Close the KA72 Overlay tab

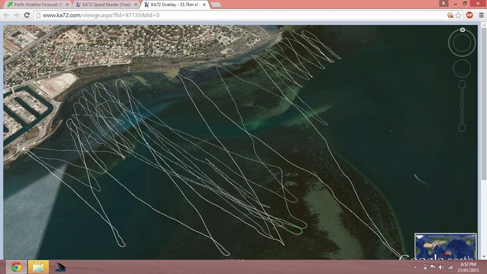click(204, 5)
